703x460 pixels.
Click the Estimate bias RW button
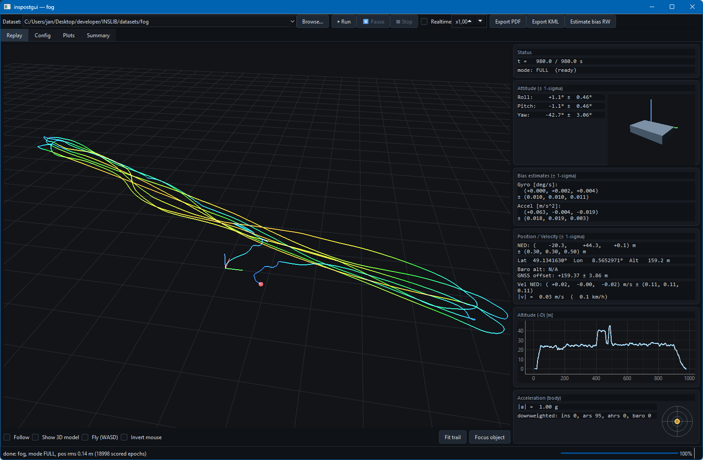click(590, 22)
